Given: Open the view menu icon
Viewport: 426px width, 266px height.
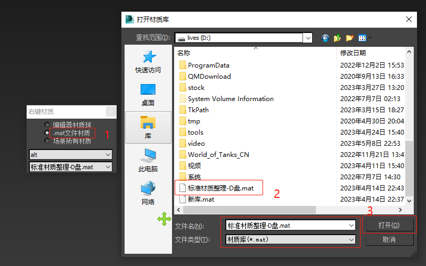Looking at the screenshot, I should click(364, 38).
